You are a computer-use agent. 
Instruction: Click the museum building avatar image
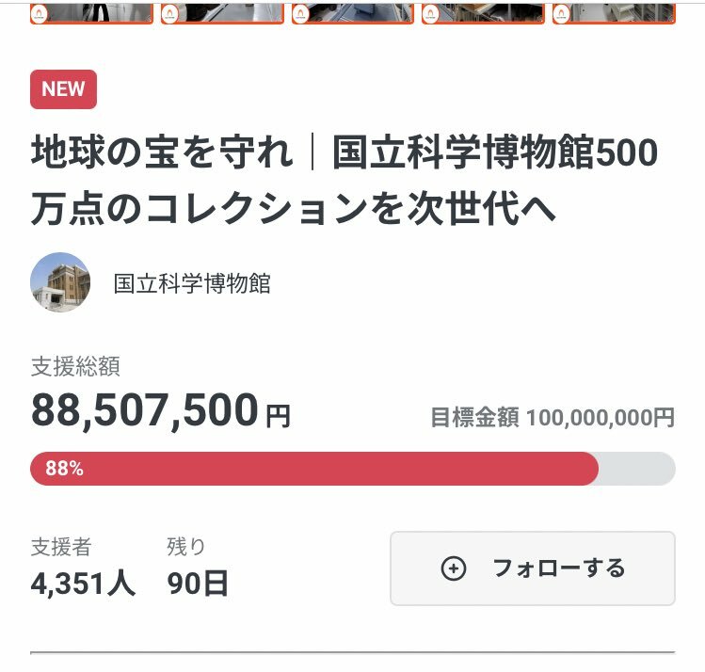(60, 282)
